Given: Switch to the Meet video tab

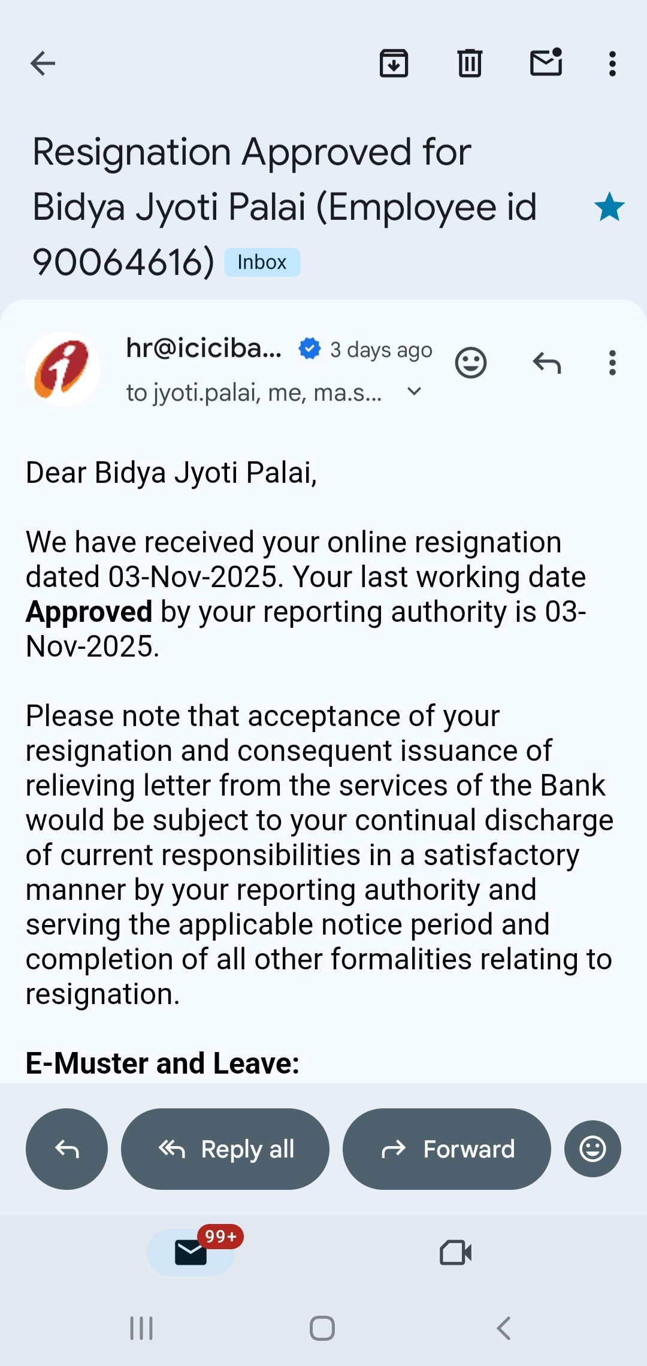Looking at the screenshot, I should coord(455,1252).
